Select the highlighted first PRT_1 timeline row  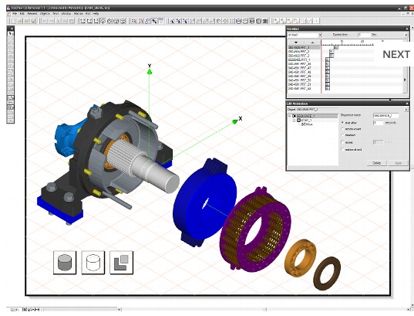click(x=305, y=48)
